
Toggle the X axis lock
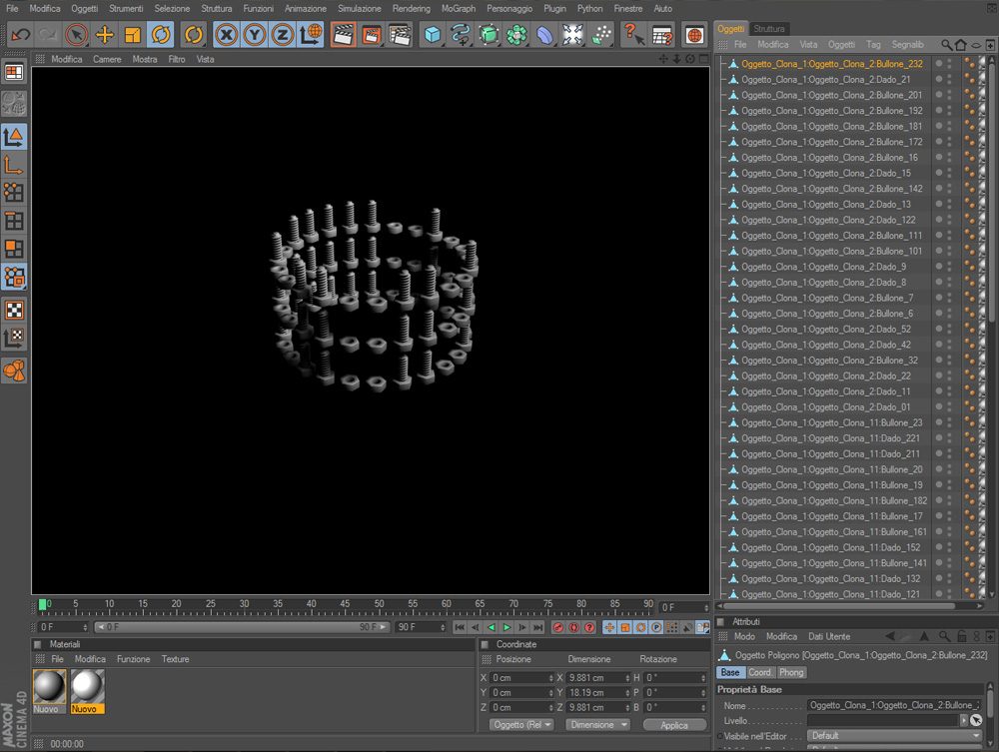(x=226, y=34)
